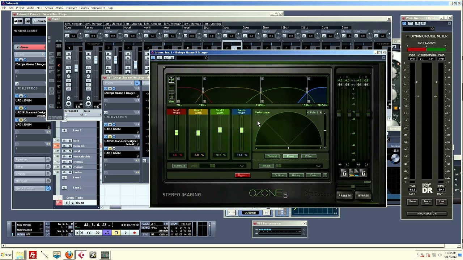
Task: Open the Devices menu
Action: coord(84,8)
